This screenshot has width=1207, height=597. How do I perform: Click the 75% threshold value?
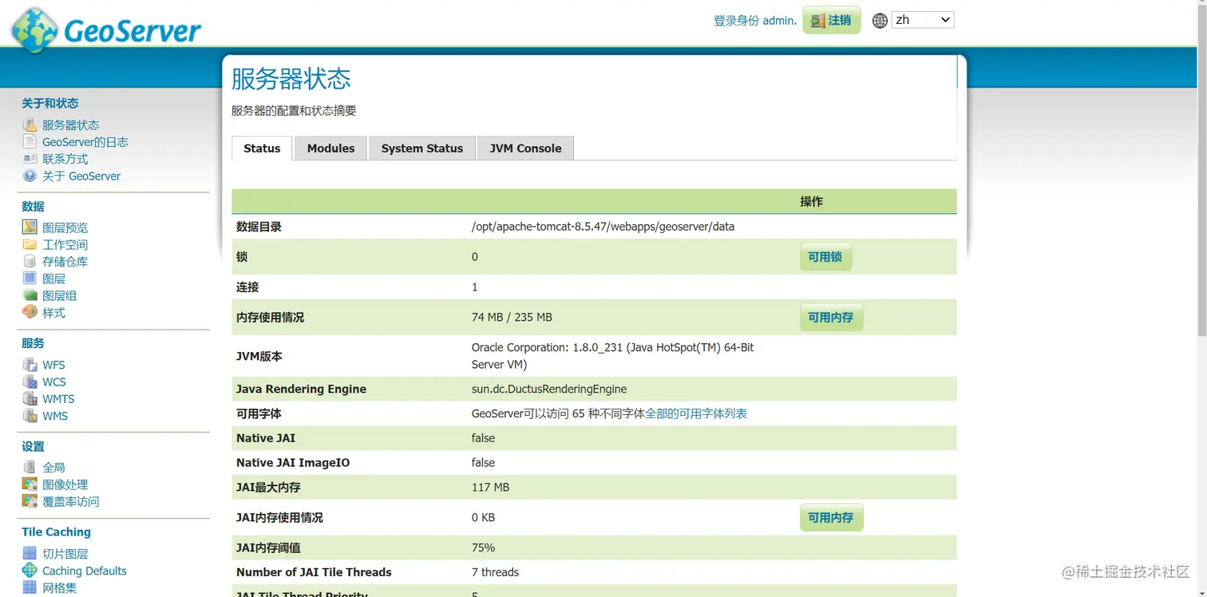click(483, 548)
